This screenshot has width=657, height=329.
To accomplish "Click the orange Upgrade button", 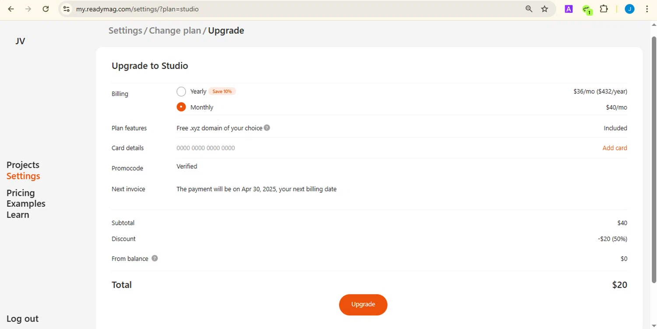I will coord(363,304).
